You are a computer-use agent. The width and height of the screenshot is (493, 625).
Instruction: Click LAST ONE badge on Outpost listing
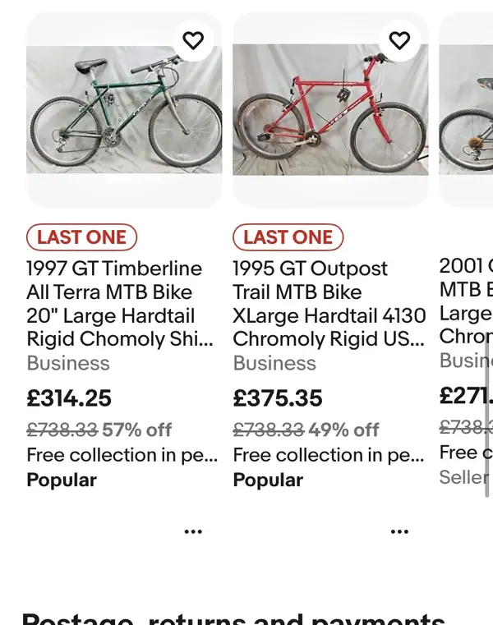pyautogui.click(x=288, y=237)
